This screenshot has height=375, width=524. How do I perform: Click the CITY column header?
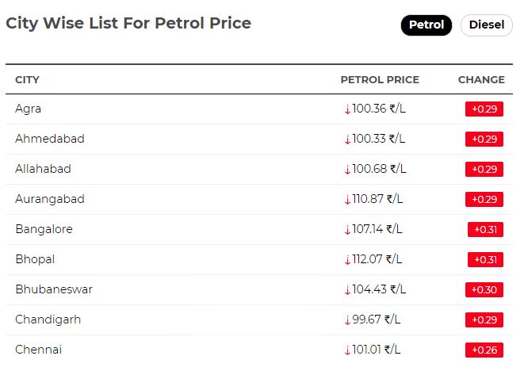pyautogui.click(x=27, y=79)
